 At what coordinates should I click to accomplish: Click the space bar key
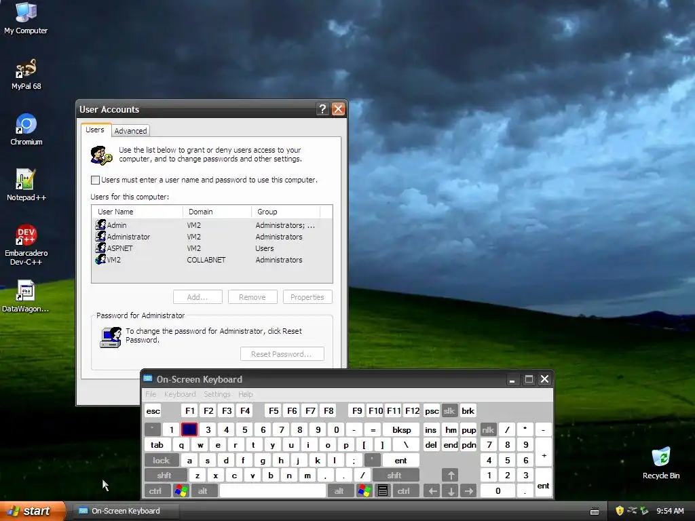(273, 491)
